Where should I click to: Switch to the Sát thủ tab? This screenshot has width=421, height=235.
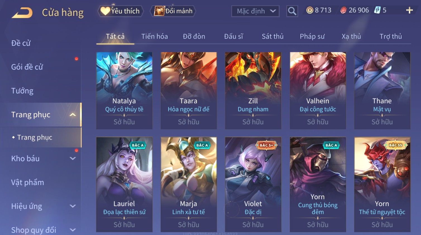[272, 36]
